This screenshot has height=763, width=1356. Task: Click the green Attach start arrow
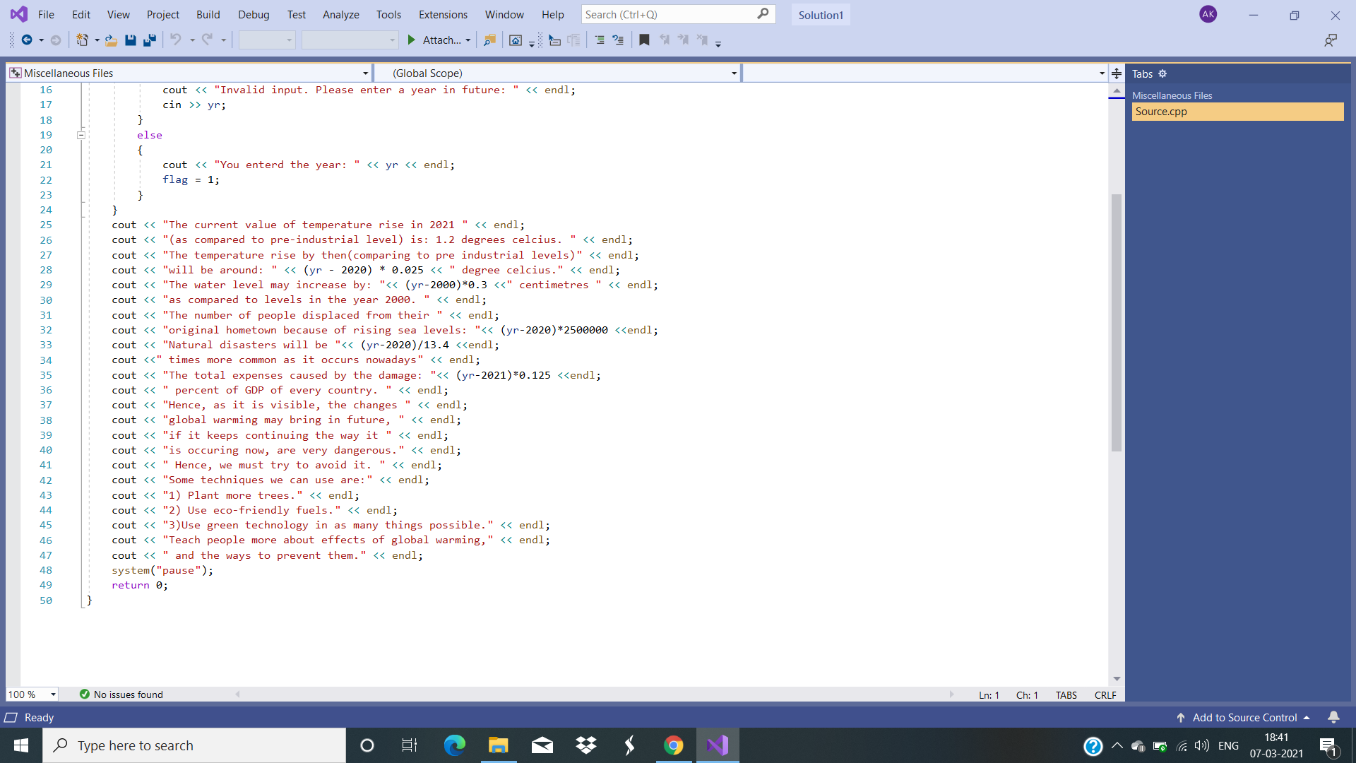coord(412,40)
